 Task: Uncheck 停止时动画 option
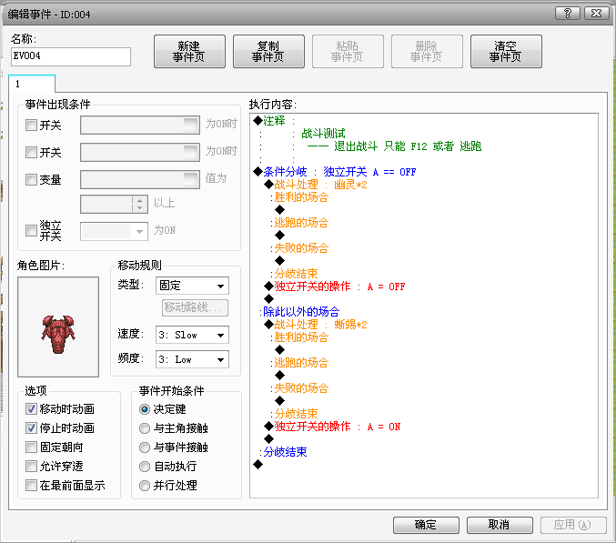pos(31,428)
